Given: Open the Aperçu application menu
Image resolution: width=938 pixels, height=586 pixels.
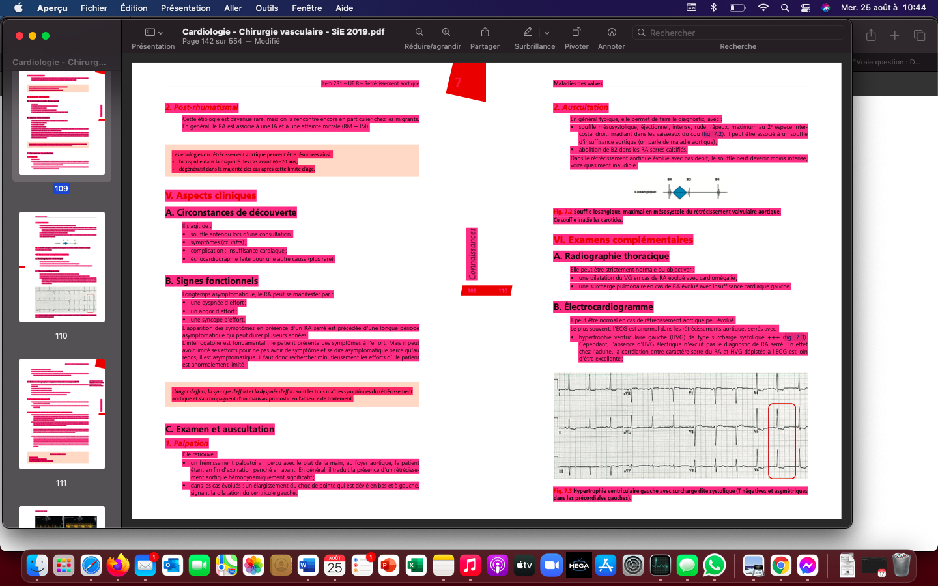Looking at the screenshot, I should (x=52, y=8).
